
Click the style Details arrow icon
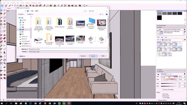pos(185,40)
